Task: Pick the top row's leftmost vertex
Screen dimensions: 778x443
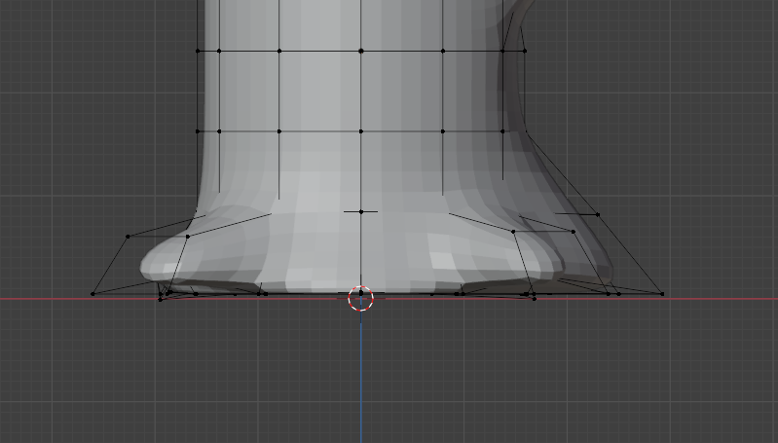Action: coord(198,51)
